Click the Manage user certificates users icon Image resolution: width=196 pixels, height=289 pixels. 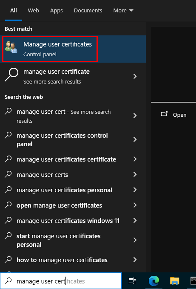[x=11, y=47]
